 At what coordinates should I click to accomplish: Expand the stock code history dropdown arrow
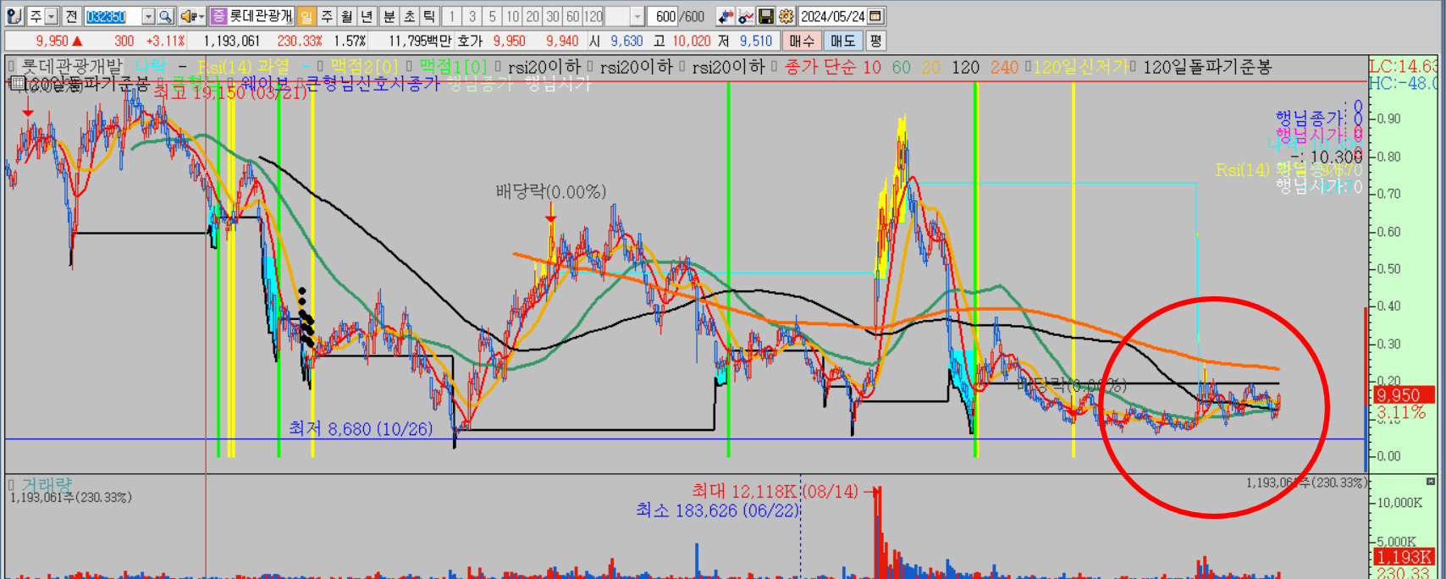click(x=148, y=16)
